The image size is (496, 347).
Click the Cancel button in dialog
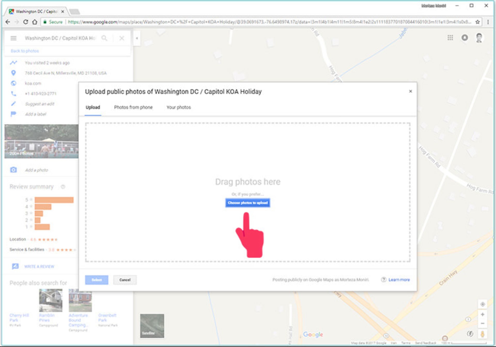(x=125, y=280)
